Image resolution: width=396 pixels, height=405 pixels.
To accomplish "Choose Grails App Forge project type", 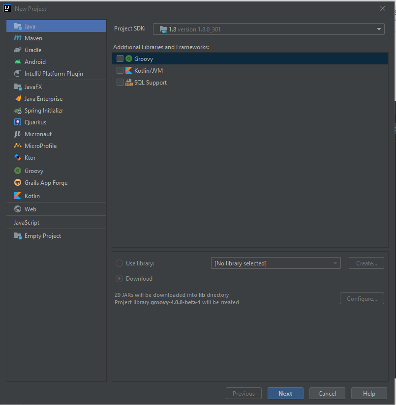I will pyautogui.click(x=57, y=183).
